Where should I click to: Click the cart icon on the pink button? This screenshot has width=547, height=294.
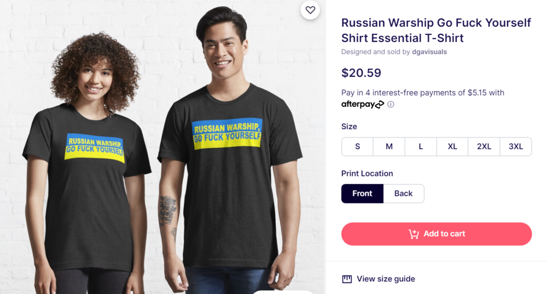(414, 233)
